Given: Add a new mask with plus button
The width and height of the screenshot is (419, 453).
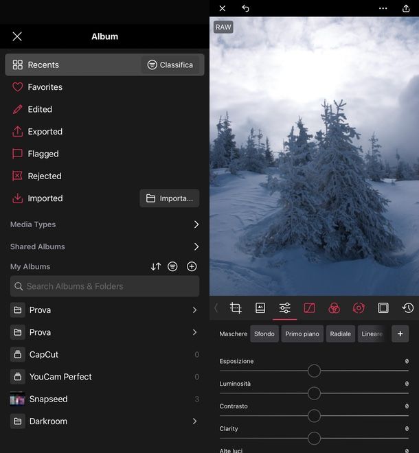Looking at the screenshot, I should pyautogui.click(x=400, y=334).
